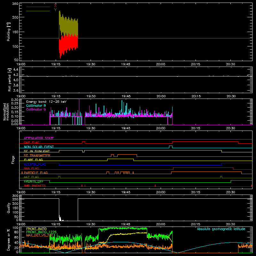Image resolution: width=256 pixels, height=256 pixels.
Task: Click the 20:30 time label under modulation plot
Action: (230, 128)
